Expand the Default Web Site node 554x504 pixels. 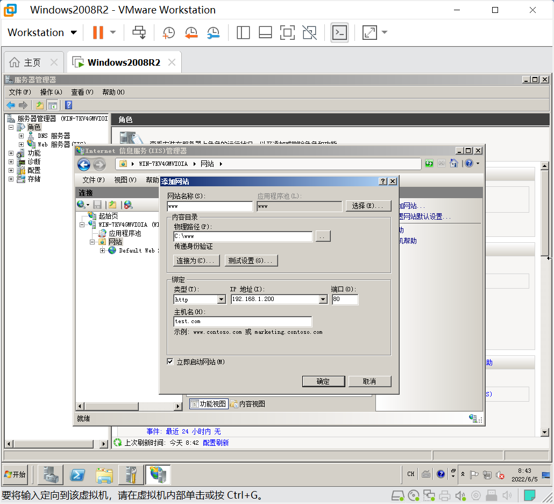(102, 250)
